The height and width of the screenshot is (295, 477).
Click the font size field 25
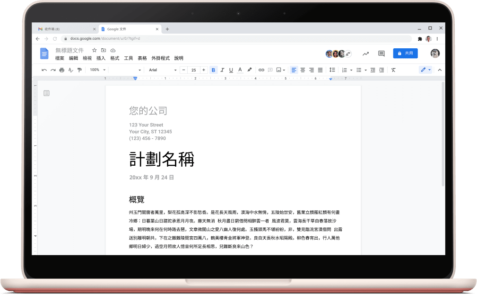(x=193, y=70)
